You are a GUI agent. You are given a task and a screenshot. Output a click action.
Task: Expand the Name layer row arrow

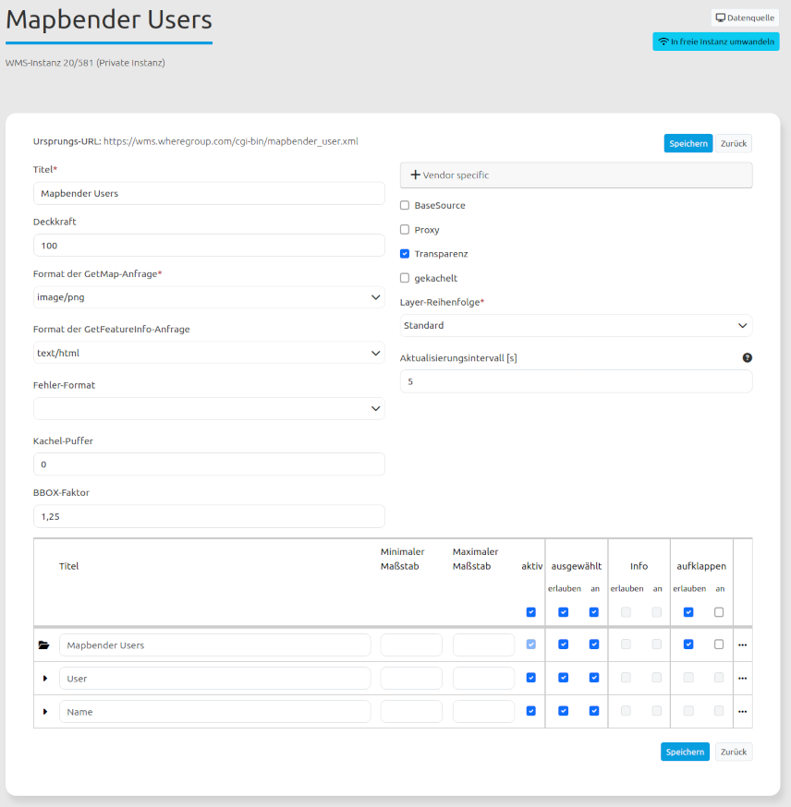tap(44, 711)
